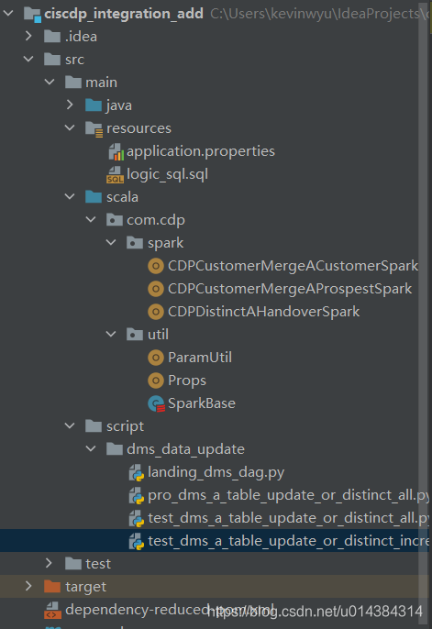Click the src folder icon
This screenshot has height=629, width=432.
52,60
